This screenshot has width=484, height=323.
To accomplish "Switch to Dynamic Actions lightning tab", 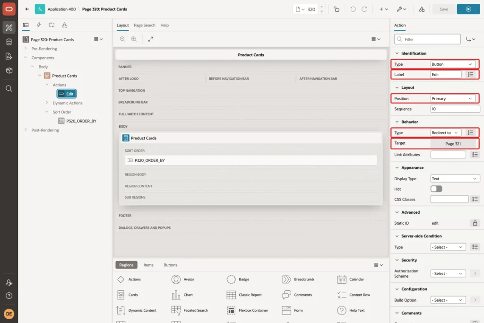I will click(39, 25).
